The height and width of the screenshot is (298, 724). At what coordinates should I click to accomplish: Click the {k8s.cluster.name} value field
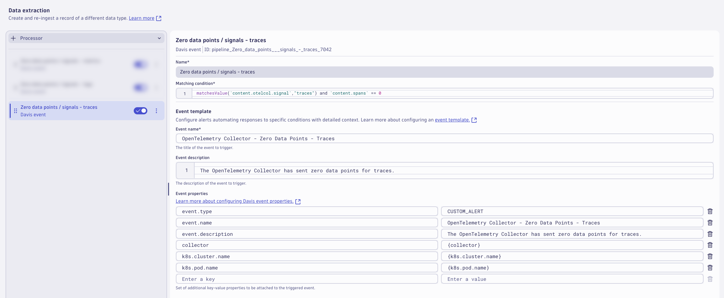tap(572, 256)
